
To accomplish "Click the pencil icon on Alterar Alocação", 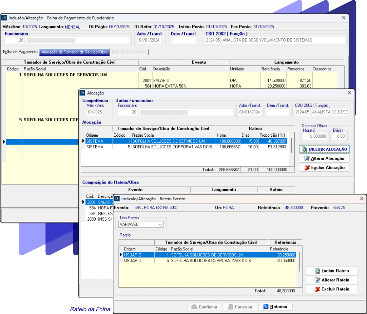I will [307, 159].
